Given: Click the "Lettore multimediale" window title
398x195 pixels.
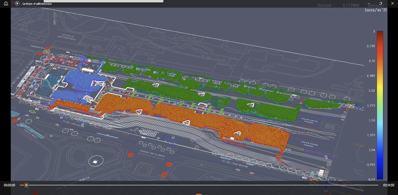Looking at the screenshot, I should [x=37, y=4].
